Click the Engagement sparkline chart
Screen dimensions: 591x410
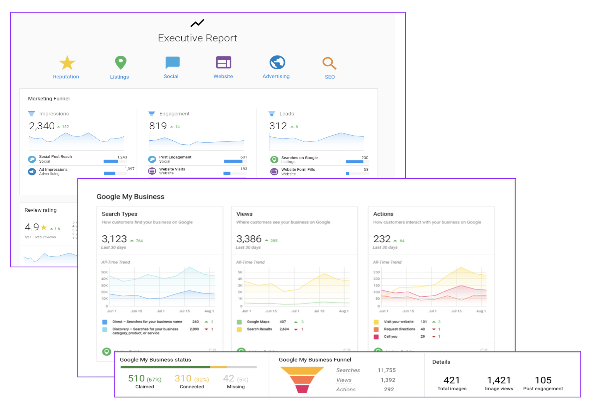pyautogui.click(x=197, y=142)
